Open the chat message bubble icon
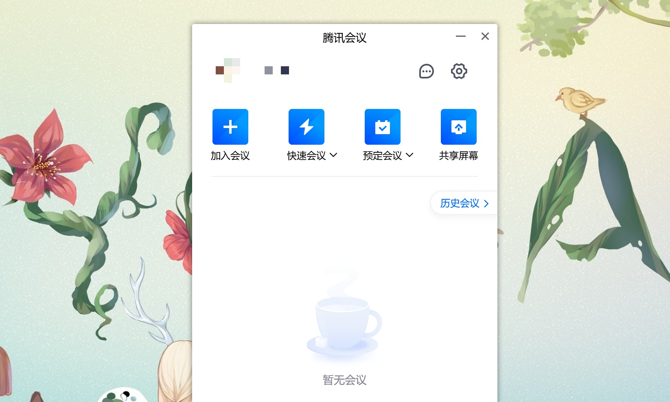This screenshot has height=402, width=670. 427,71
